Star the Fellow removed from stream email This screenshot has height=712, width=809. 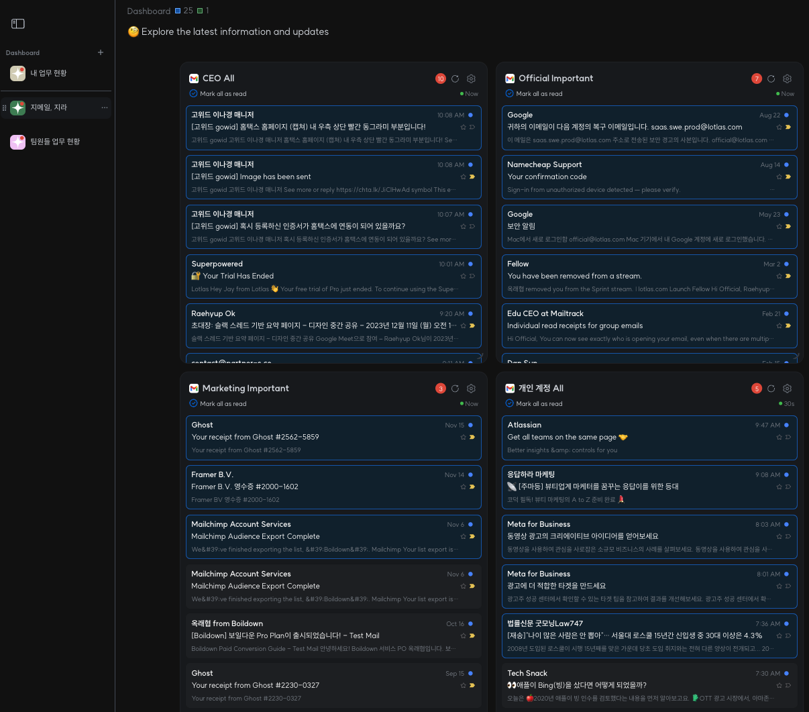coord(779,276)
